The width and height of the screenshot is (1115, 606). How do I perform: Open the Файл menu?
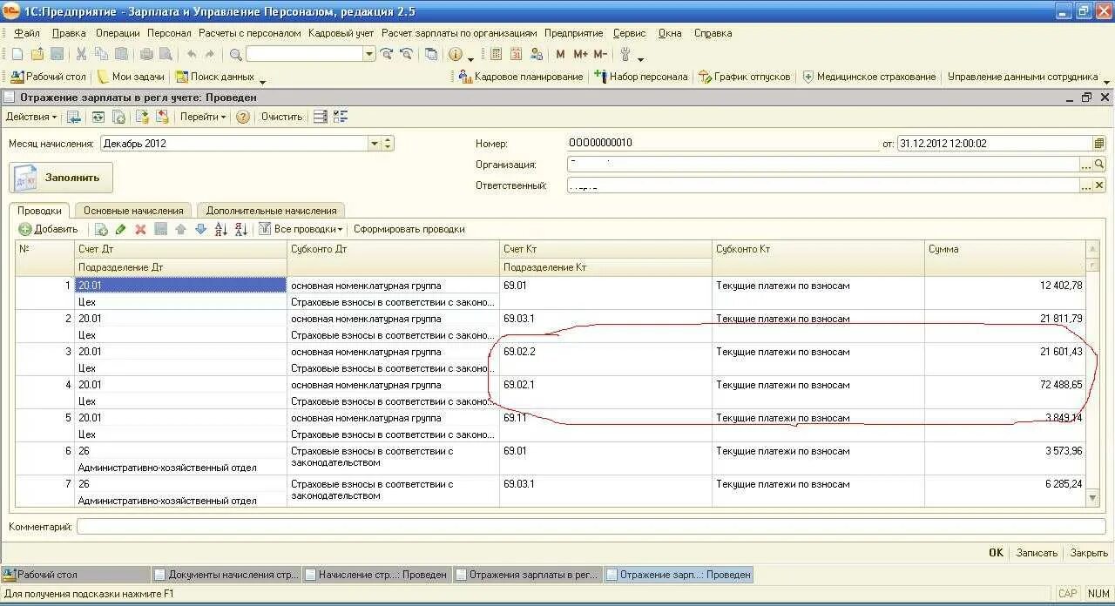tap(27, 33)
